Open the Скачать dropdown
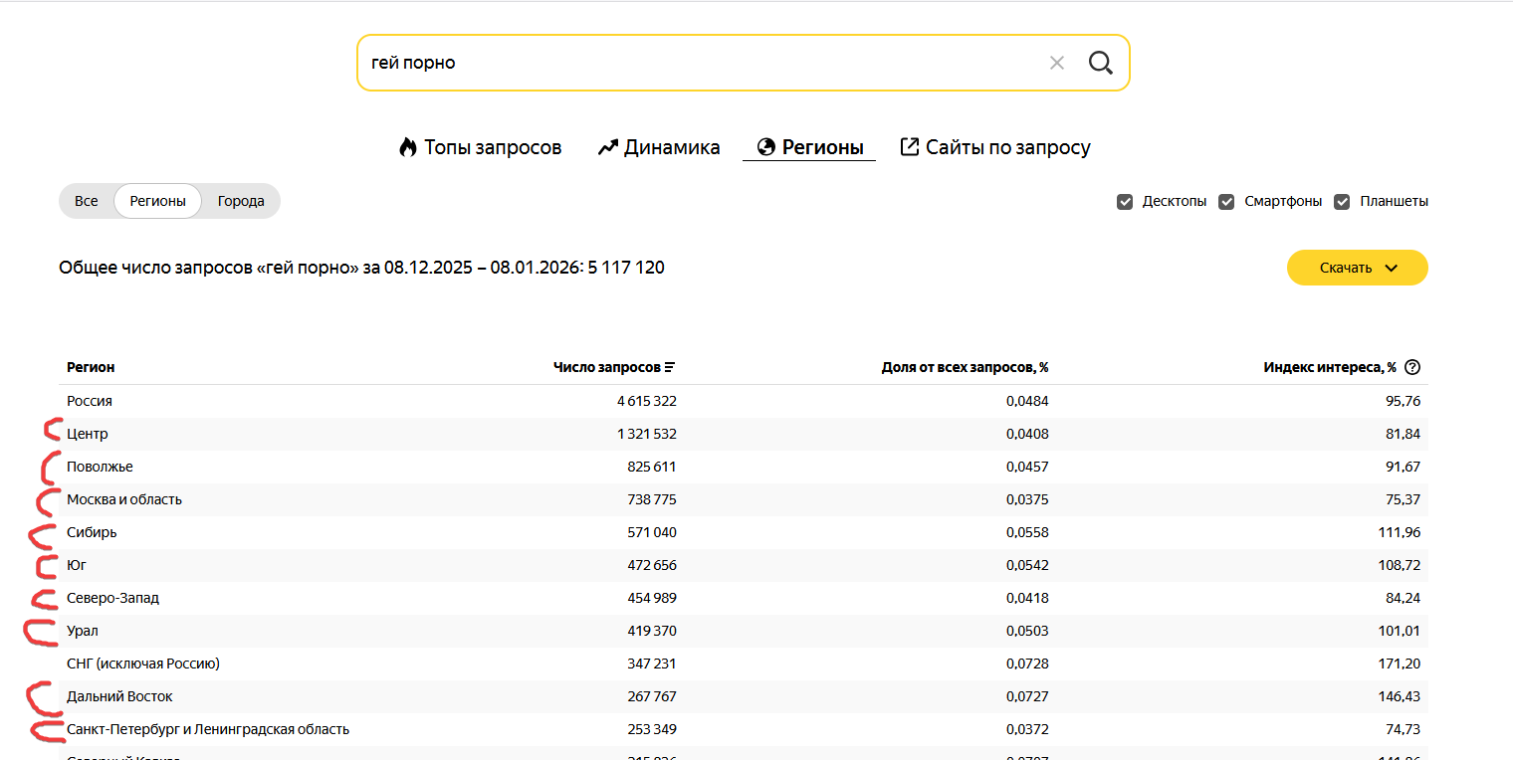 click(x=1357, y=268)
